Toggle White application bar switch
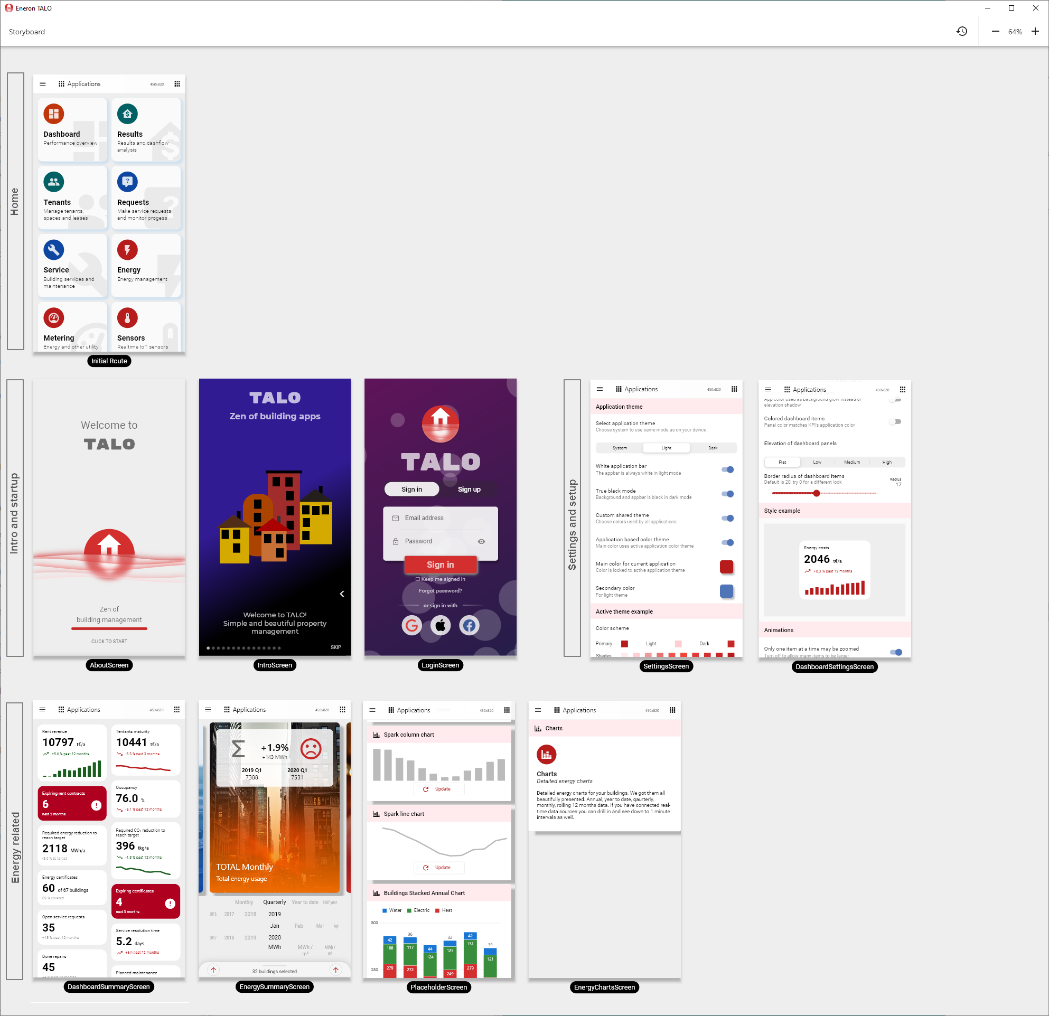 tap(727, 470)
